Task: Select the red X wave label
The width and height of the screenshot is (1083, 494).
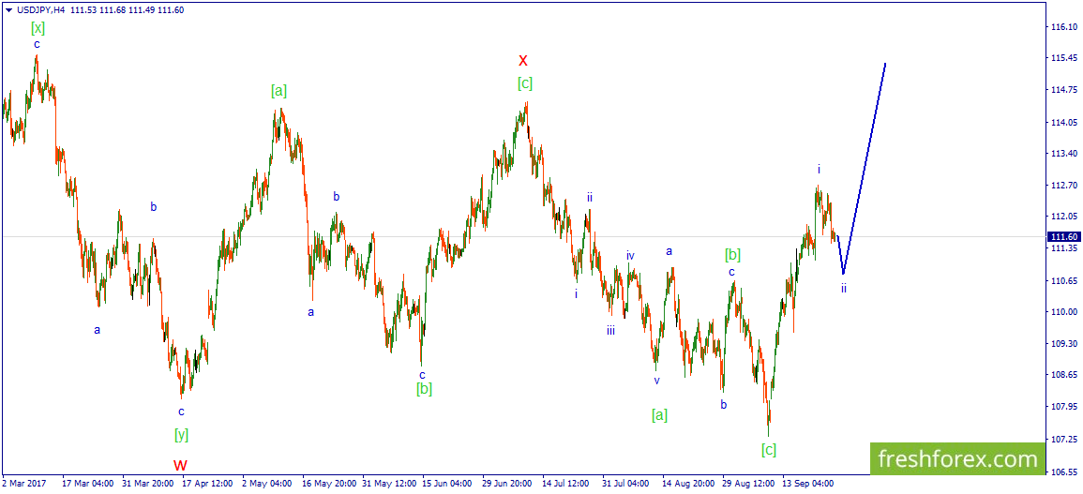Action: (x=523, y=60)
